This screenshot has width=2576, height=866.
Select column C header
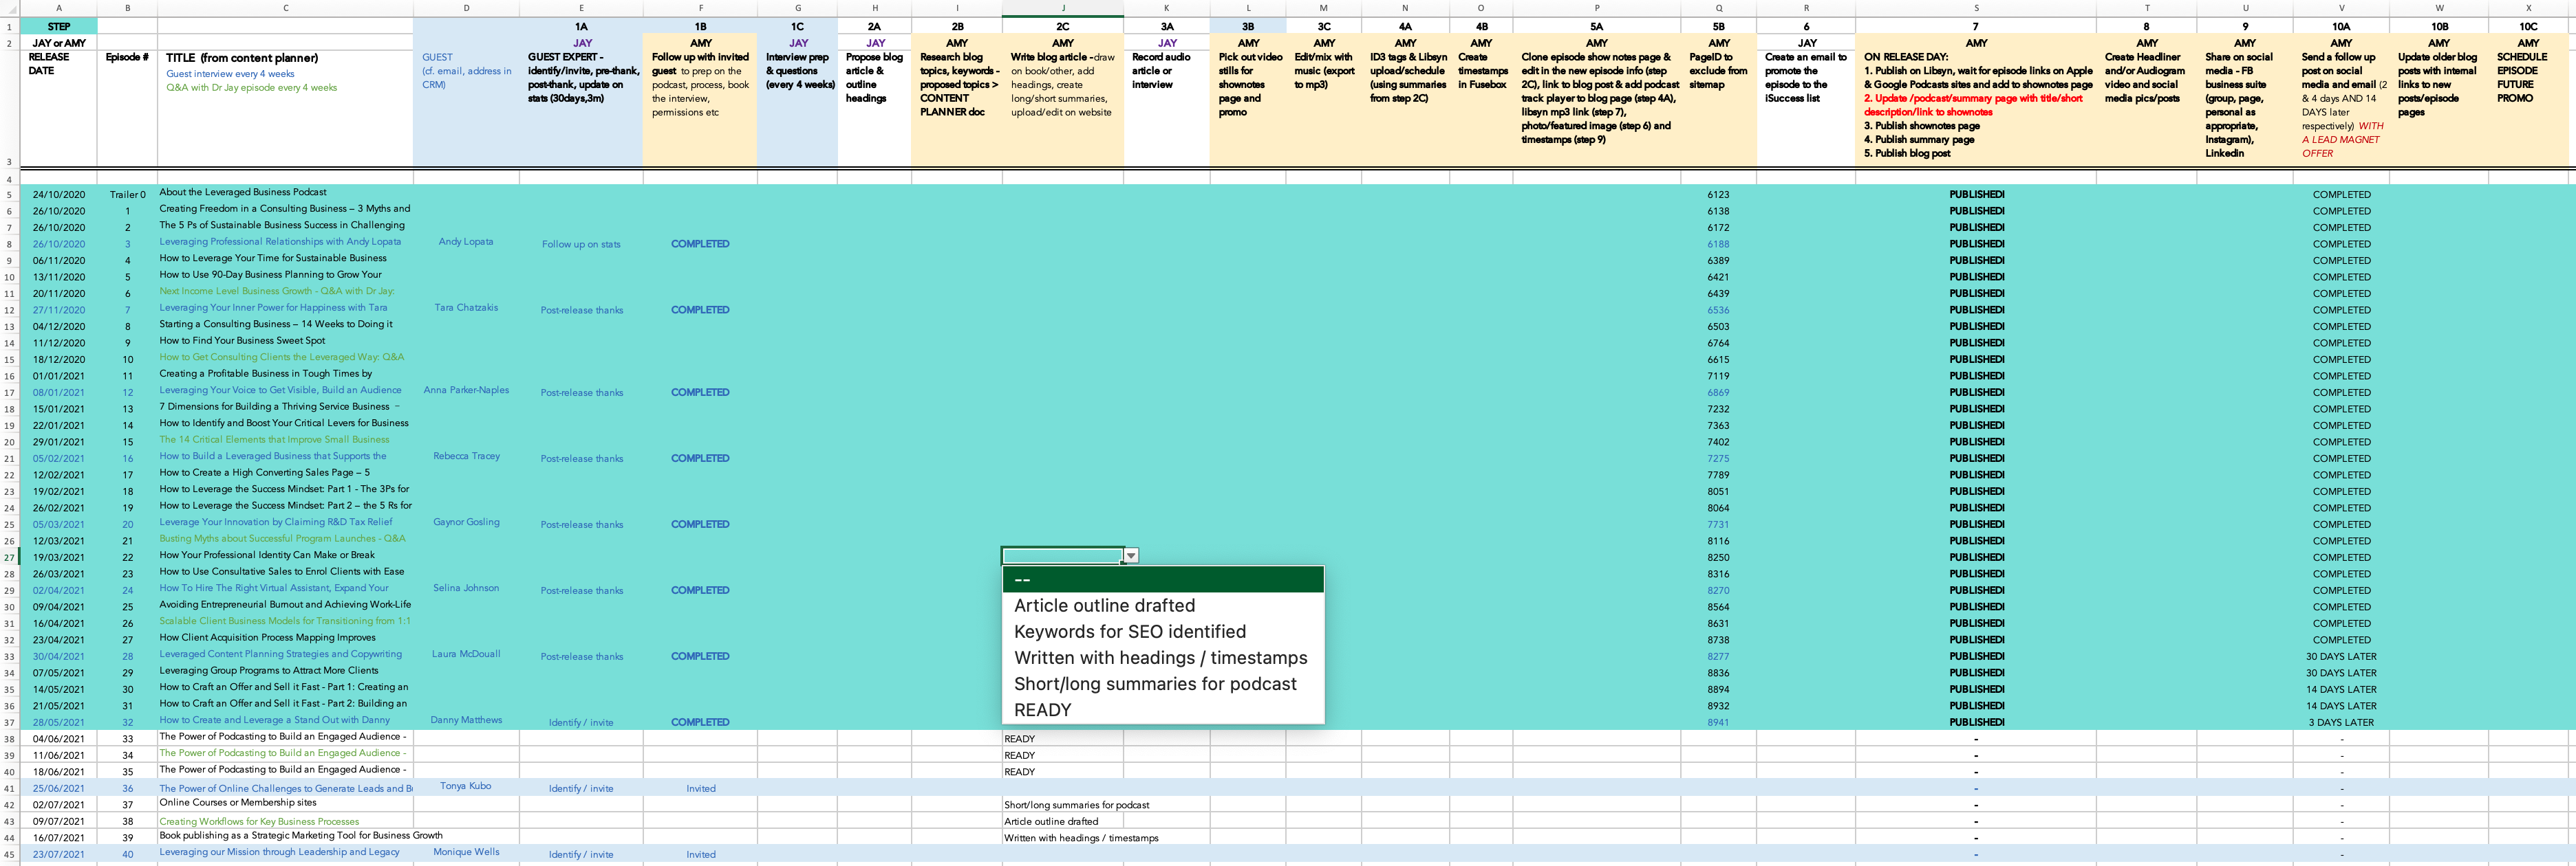[285, 8]
